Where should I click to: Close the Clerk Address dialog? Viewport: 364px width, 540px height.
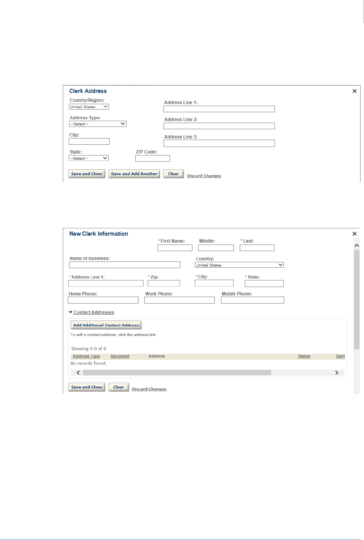354,91
